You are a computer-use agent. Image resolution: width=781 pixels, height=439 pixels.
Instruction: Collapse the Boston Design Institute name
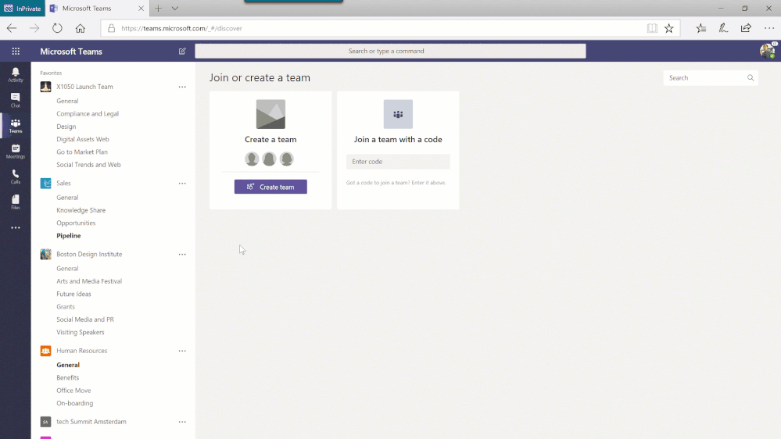[89, 254]
